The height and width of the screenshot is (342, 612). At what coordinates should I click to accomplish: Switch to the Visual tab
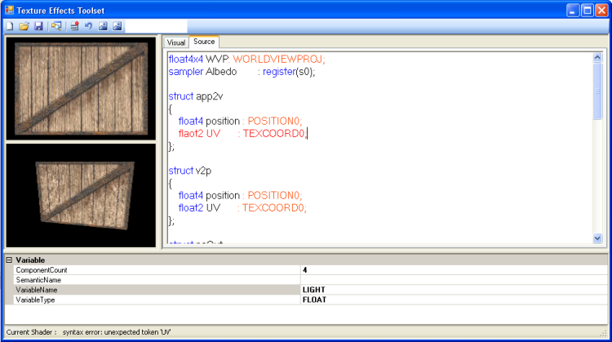(x=175, y=42)
